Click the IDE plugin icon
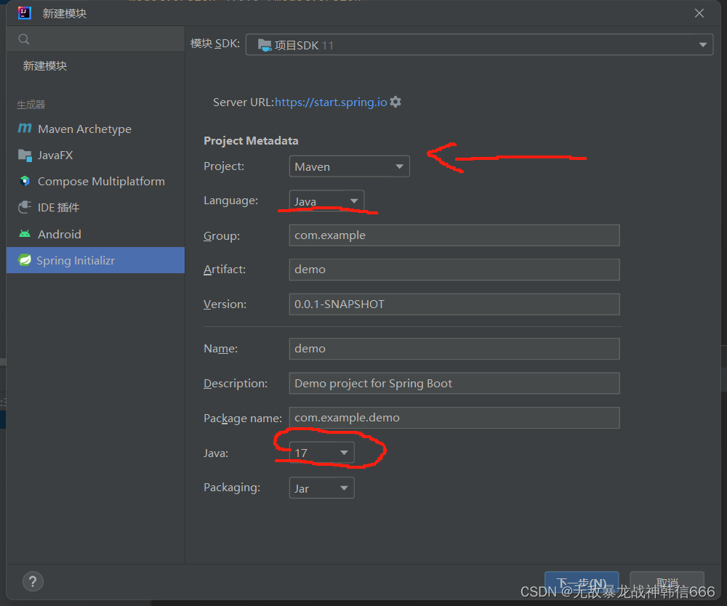The image size is (727, 606). (25, 207)
